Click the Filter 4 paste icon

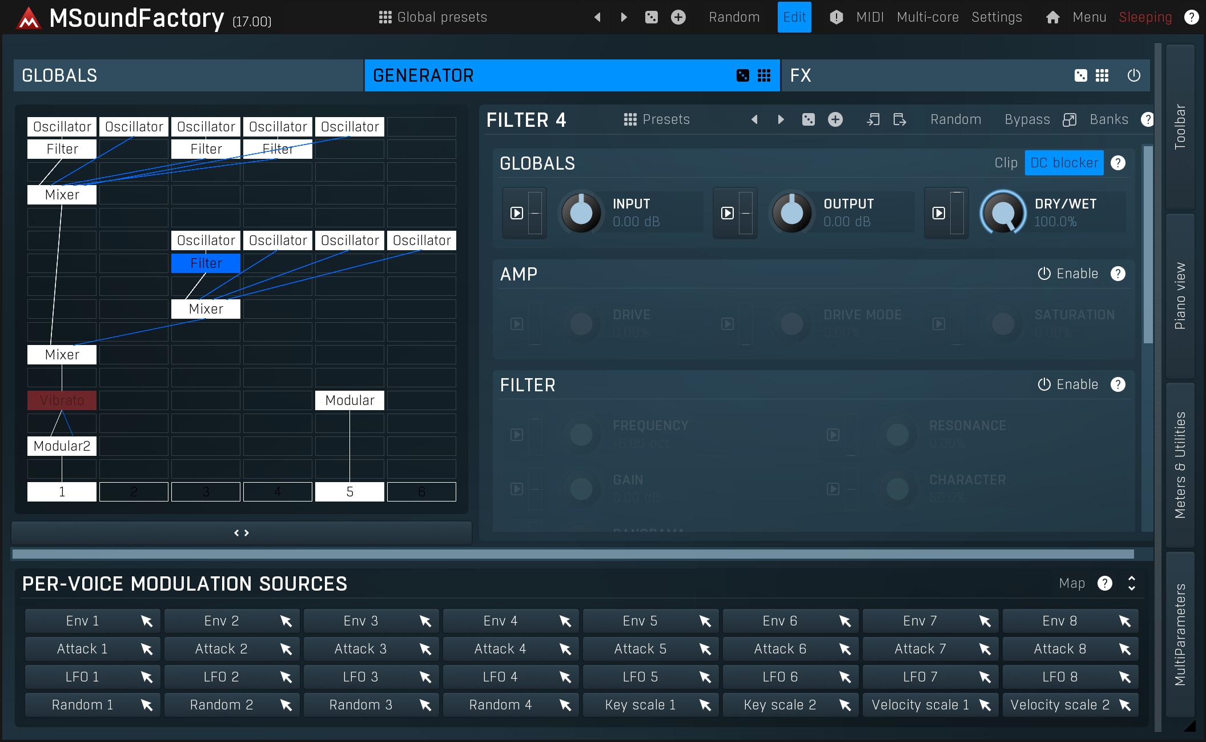[x=899, y=119]
